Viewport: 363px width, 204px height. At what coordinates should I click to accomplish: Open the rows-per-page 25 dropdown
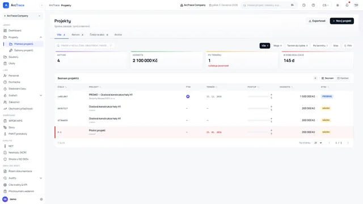click(x=318, y=143)
